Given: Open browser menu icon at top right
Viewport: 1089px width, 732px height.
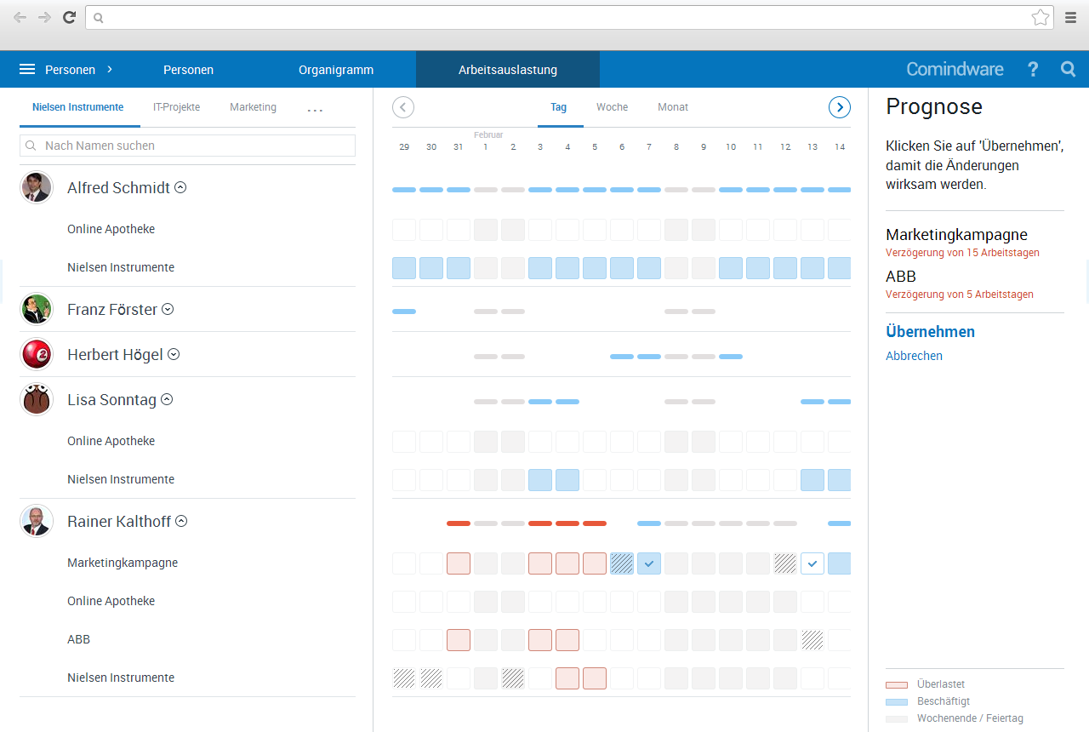Looking at the screenshot, I should 1070,17.
